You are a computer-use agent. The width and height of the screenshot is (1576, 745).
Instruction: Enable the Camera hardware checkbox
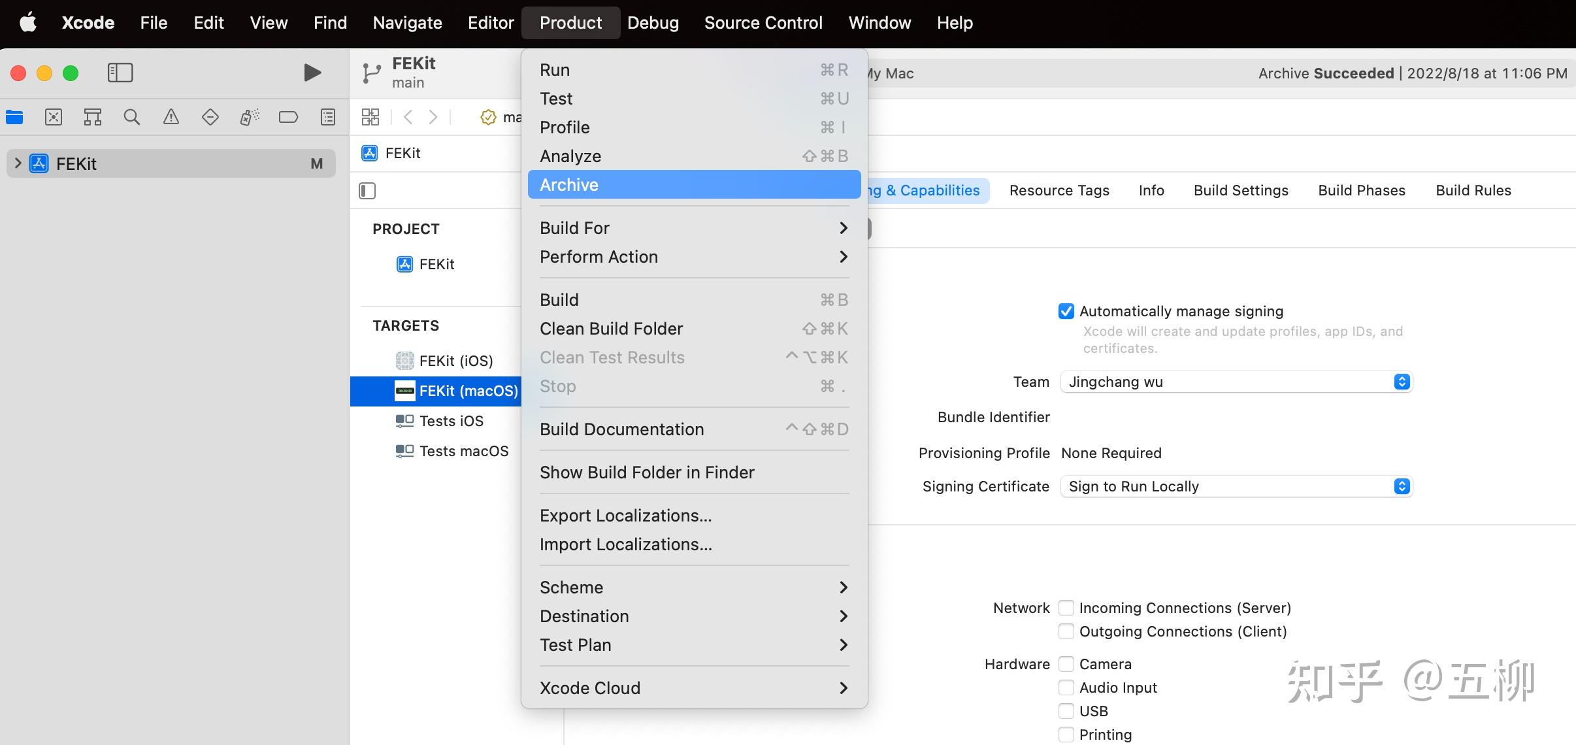click(x=1066, y=664)
